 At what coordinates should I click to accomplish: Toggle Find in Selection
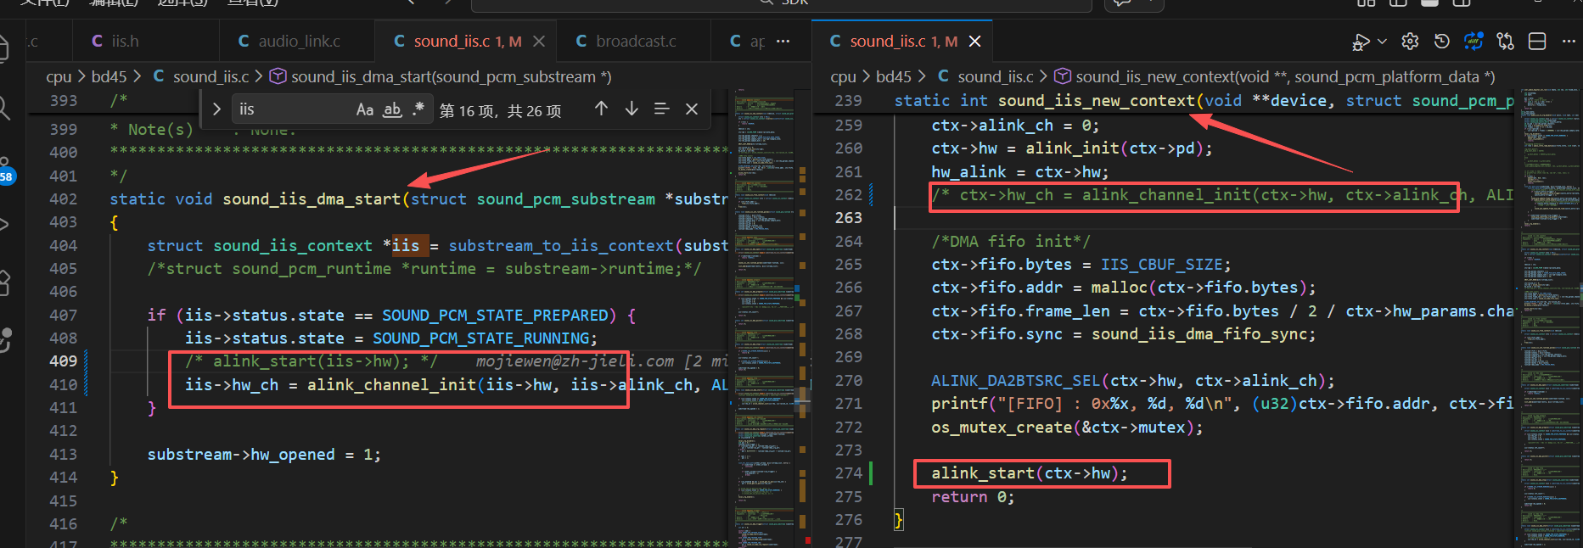(662, 109)
